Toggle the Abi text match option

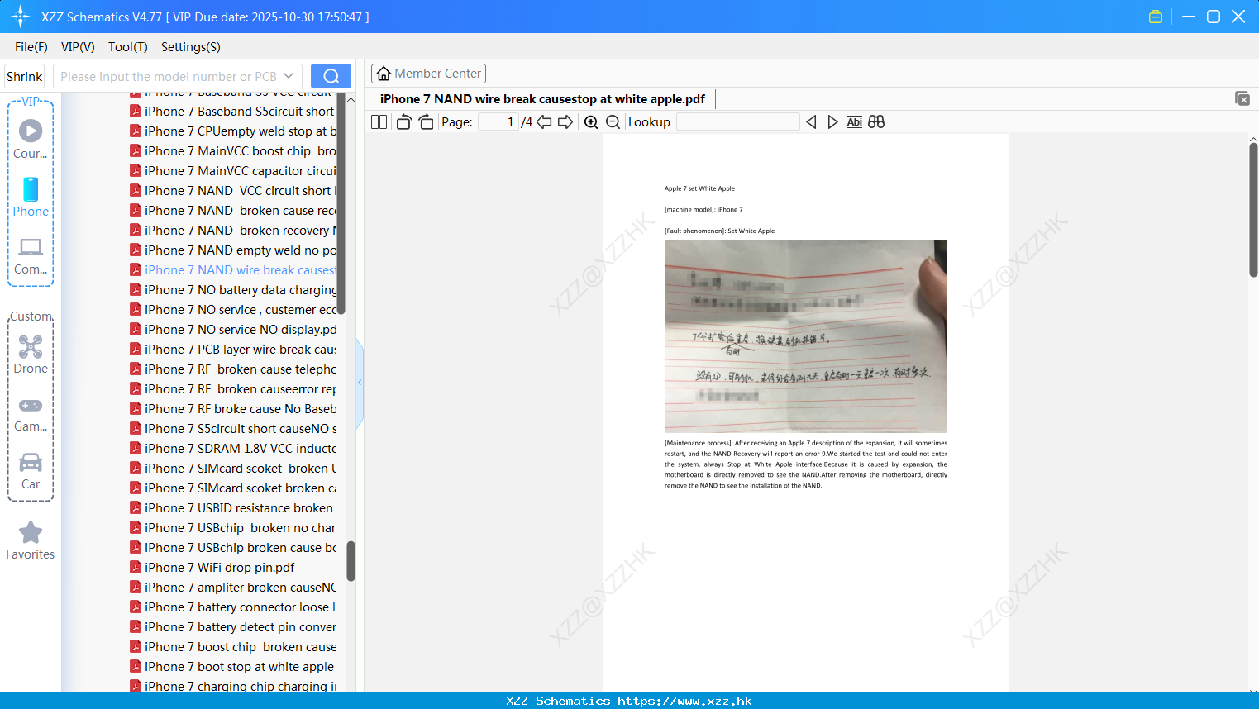pos(855,122)
